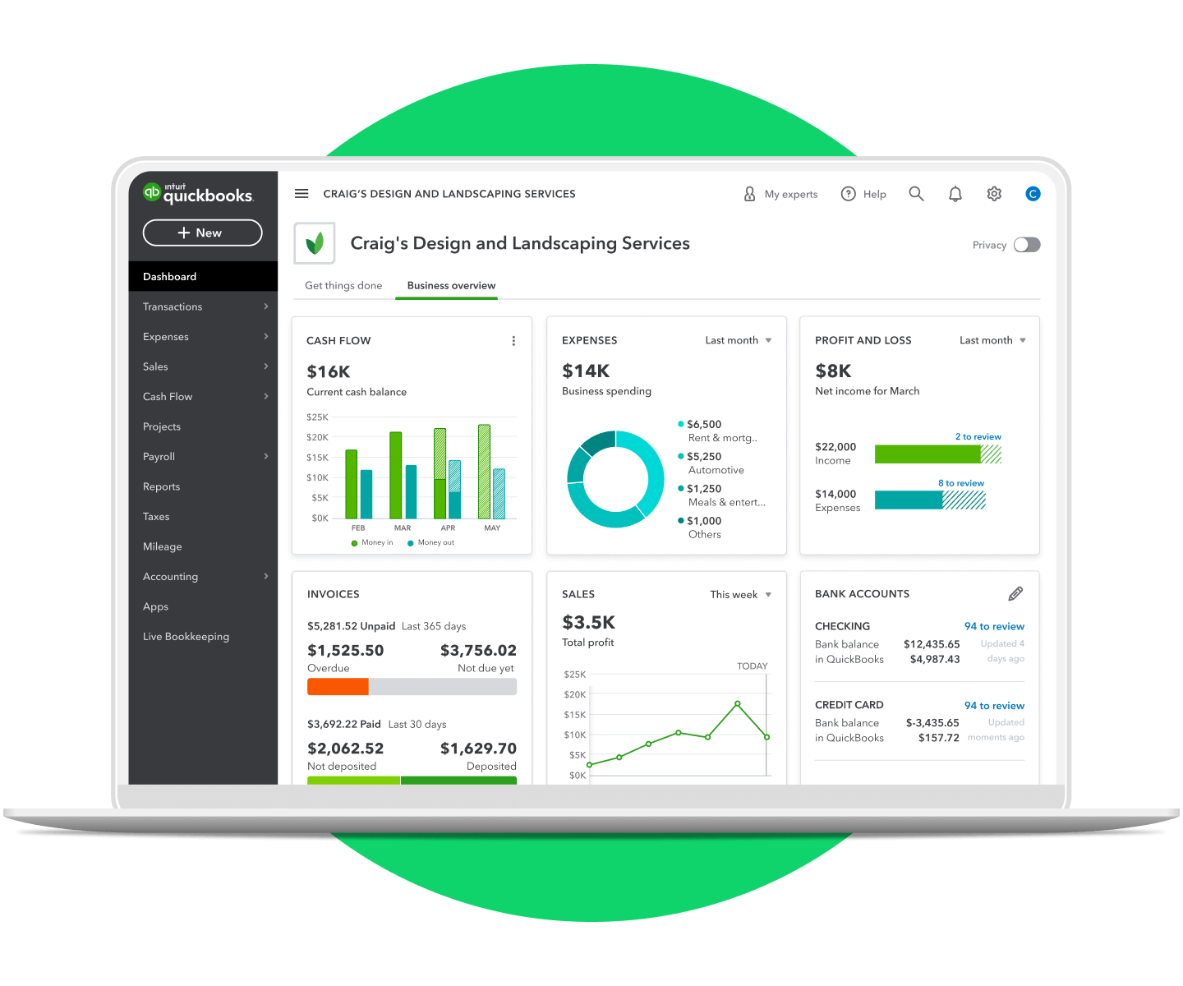Click the gray Not due yet bar
This screenshot has width=1183, height=986.
tap(443, 686)
